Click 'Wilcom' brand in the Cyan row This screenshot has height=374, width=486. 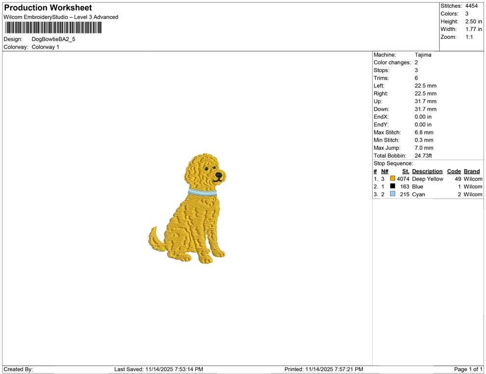pos(473,194)
